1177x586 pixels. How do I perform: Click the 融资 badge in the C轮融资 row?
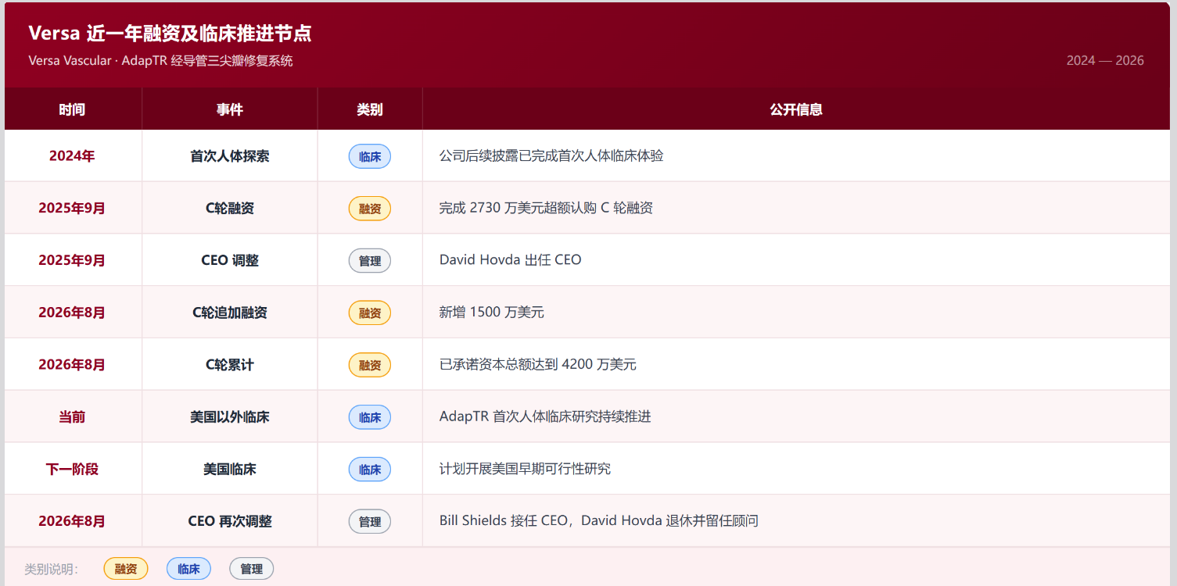pyautogui.click(x=370, y=209)
